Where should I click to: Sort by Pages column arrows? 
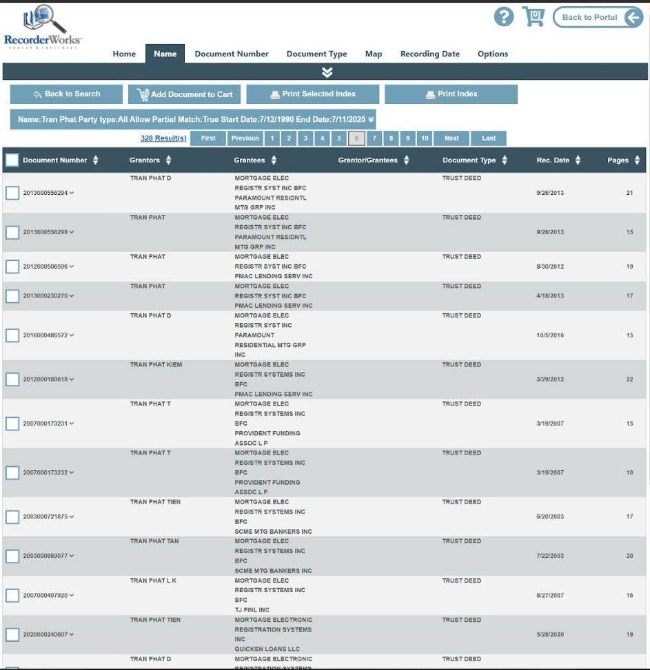pos(637,160)
